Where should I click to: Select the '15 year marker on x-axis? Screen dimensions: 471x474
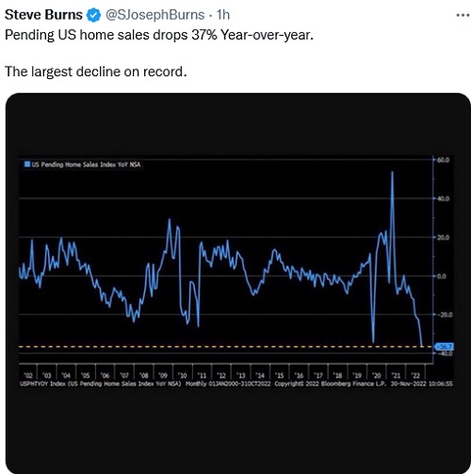click(x=279, y=375)
